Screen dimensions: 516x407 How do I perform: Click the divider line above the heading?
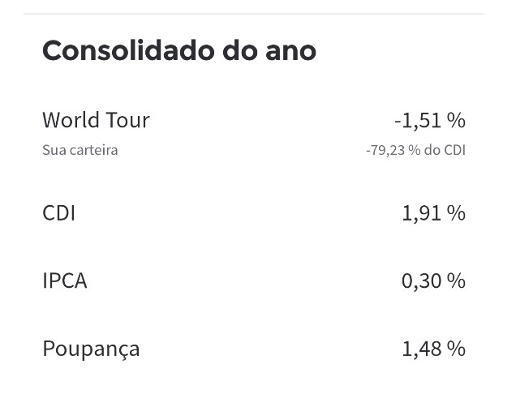(x=254, y=14)
